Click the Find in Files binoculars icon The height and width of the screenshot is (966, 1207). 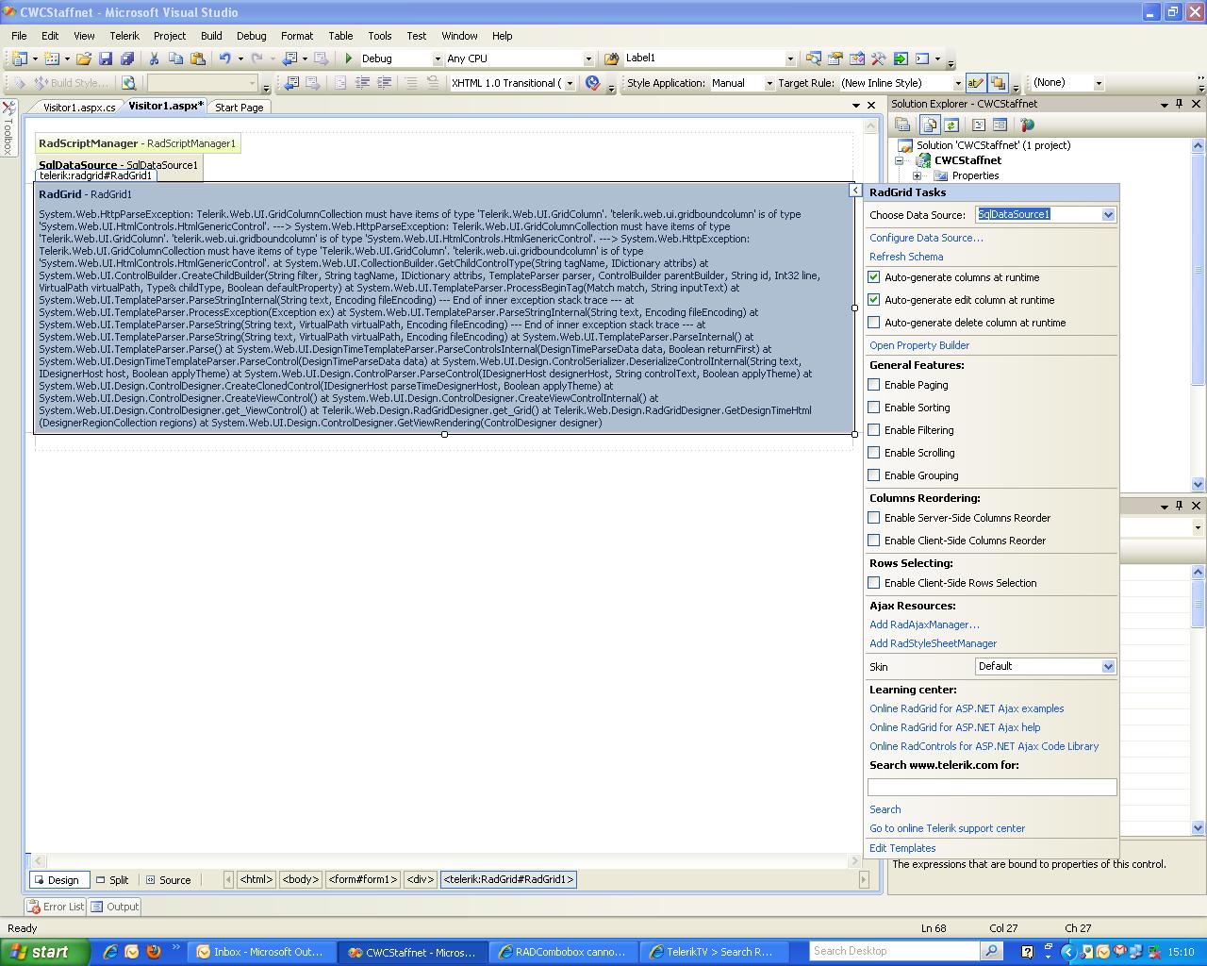611,58
